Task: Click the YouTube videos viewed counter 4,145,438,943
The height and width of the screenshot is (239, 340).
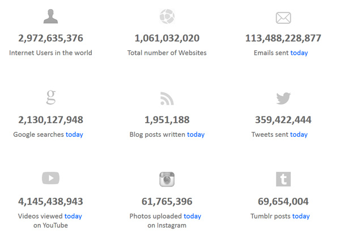Action: [50, 201]
